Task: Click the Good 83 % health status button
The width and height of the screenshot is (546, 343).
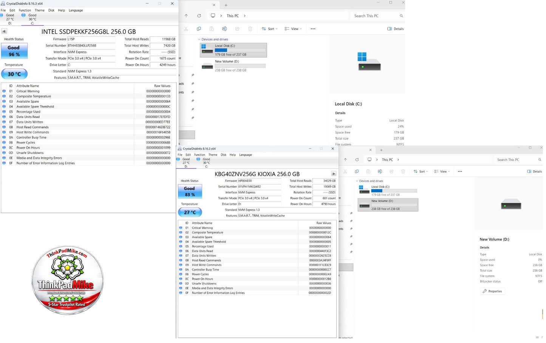Action: coord(190,192)
